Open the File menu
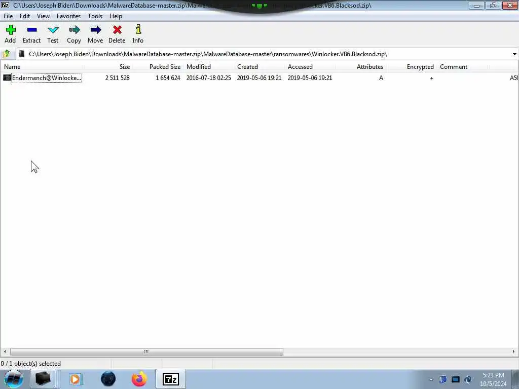Viewport: 519px width, 389px height. tap(8, 16)
